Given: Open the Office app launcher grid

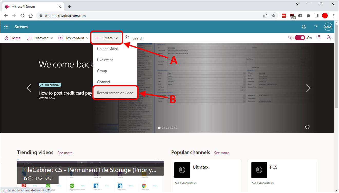Looking at the screenshot, I should click(6, 27).
